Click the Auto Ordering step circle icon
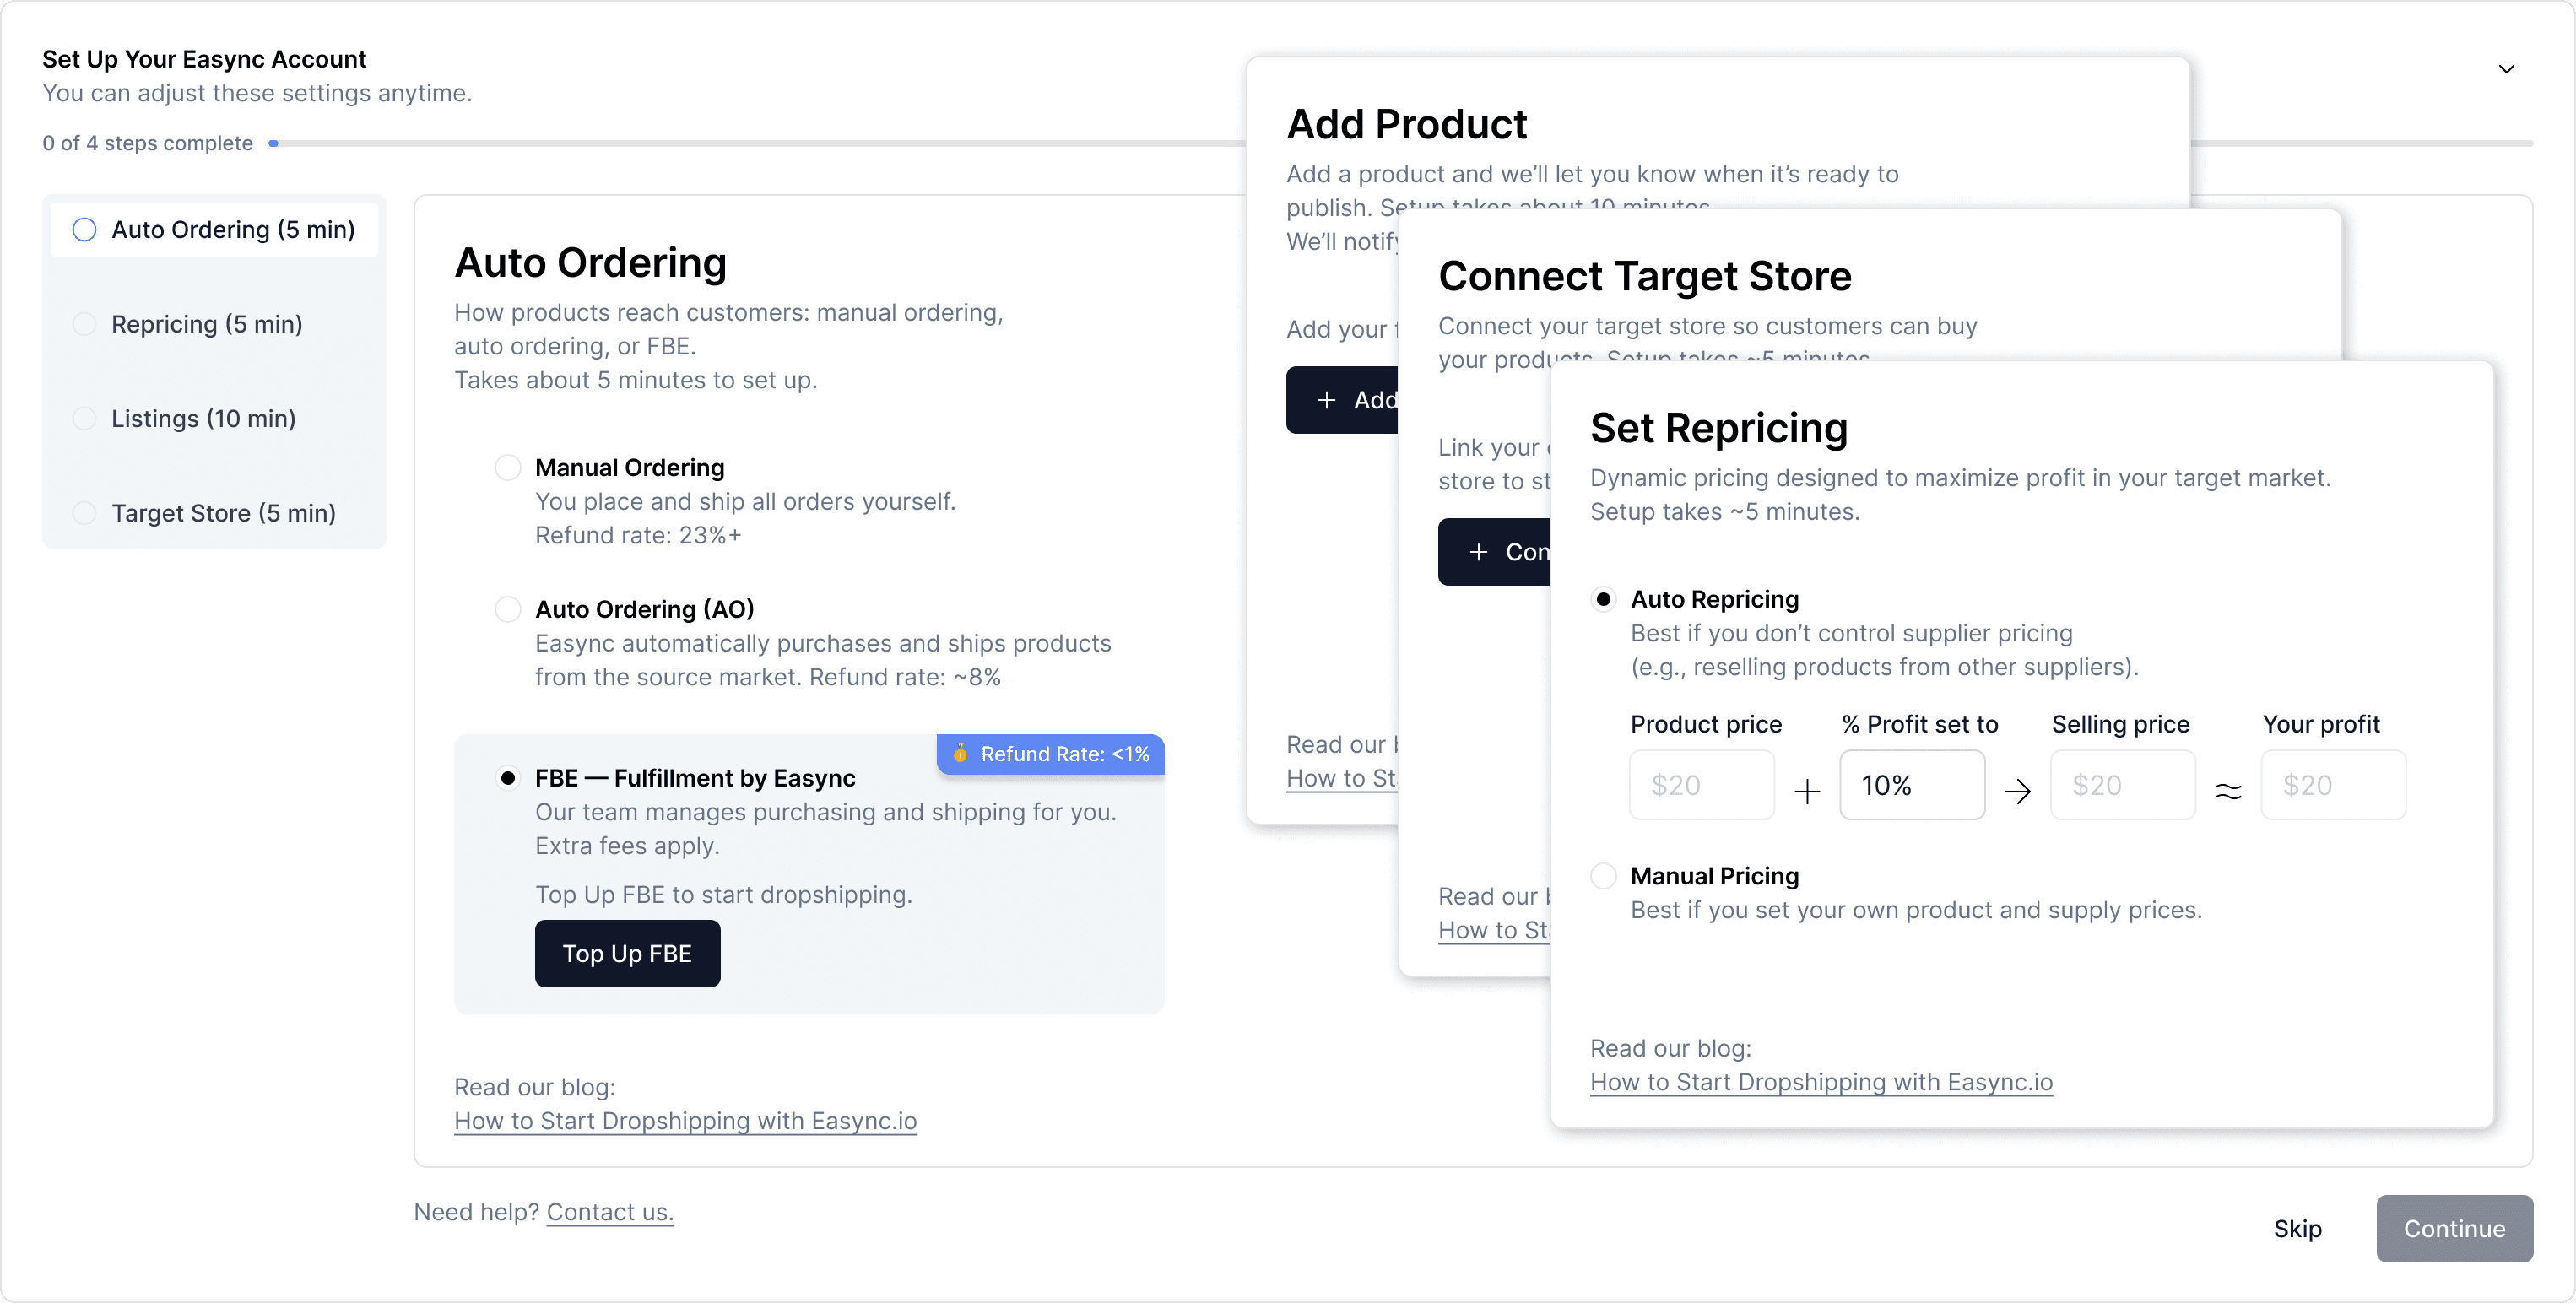This screenshot has width=2576, height=1303. coord(85,230)
